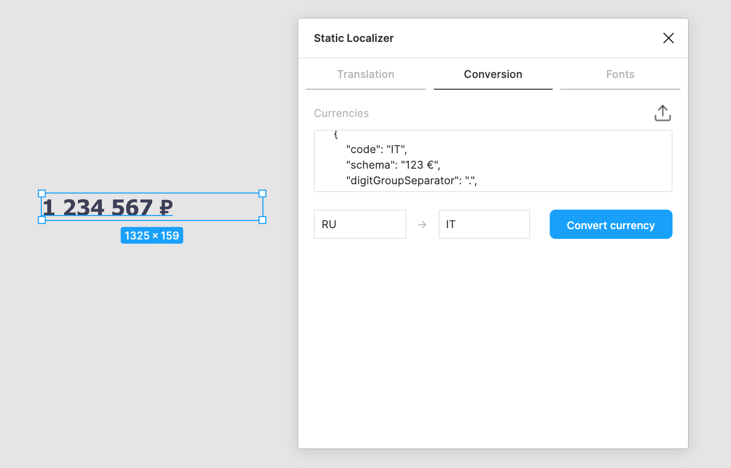This screenshot has height=468, width=731.
Task: Click the "code": "IT" line in JSON
Action: coord(376,149)
